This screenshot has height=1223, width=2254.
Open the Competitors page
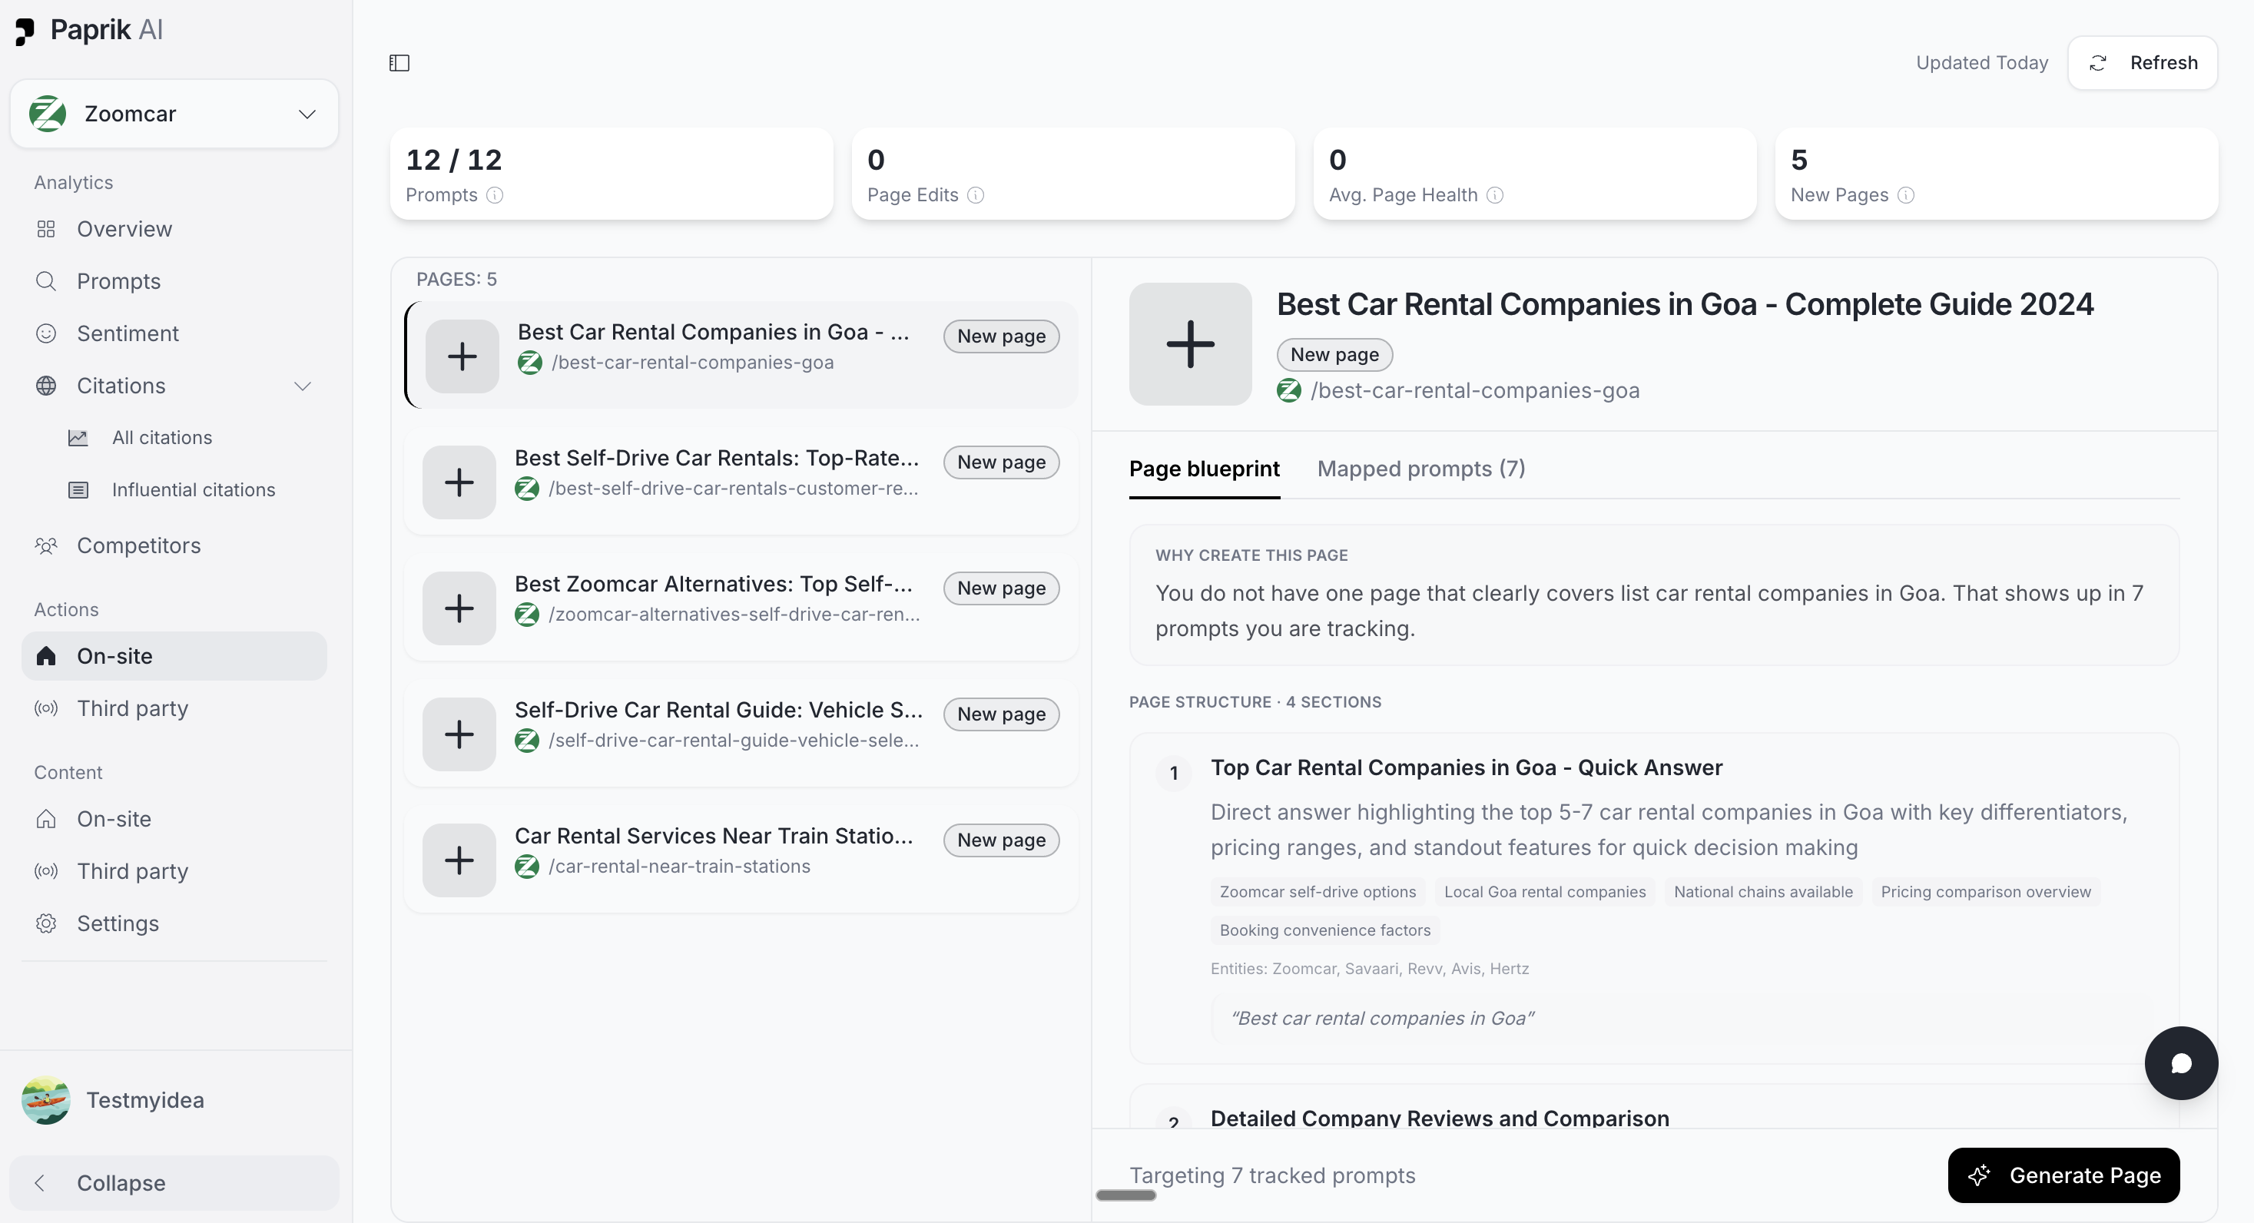(174, 546)
